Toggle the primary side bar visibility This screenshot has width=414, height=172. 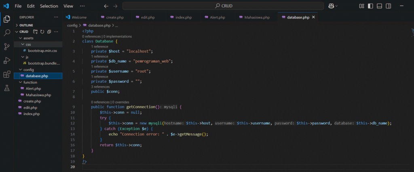[370, 6]
